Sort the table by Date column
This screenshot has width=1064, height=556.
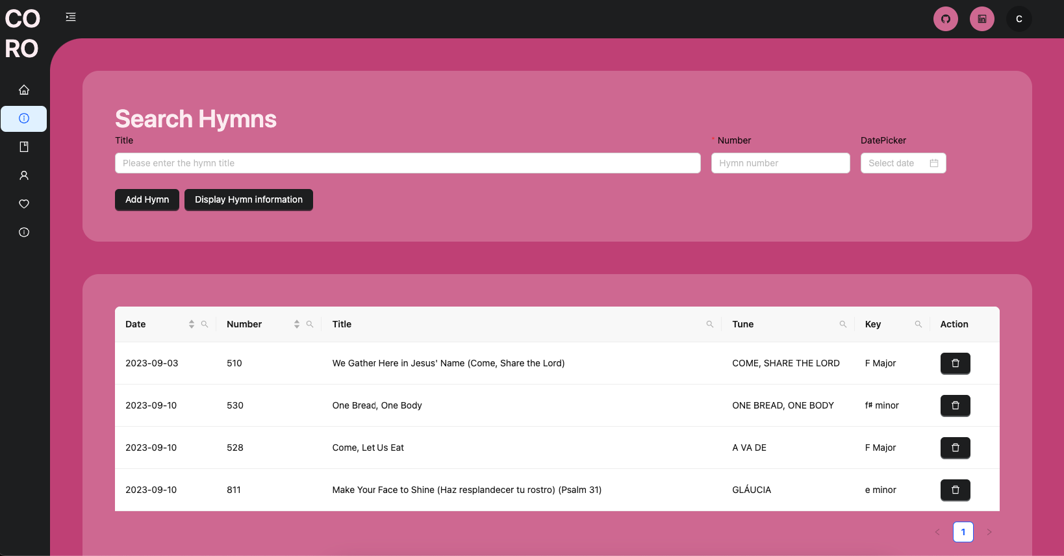192,324
